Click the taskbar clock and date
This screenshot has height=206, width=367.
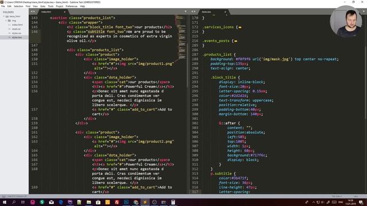click(350, 202)
